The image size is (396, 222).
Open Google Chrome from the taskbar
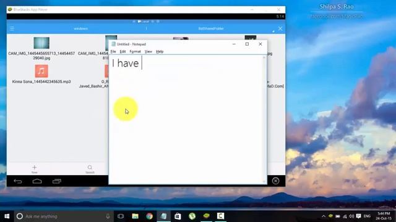click(149, 216)
